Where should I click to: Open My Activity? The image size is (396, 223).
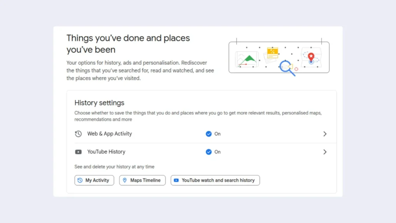94,180
